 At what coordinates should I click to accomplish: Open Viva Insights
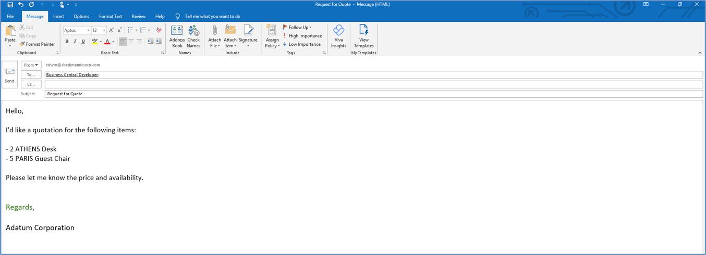click(x=338, y=36)
